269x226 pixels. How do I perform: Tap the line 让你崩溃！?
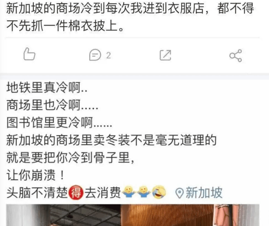35,175
